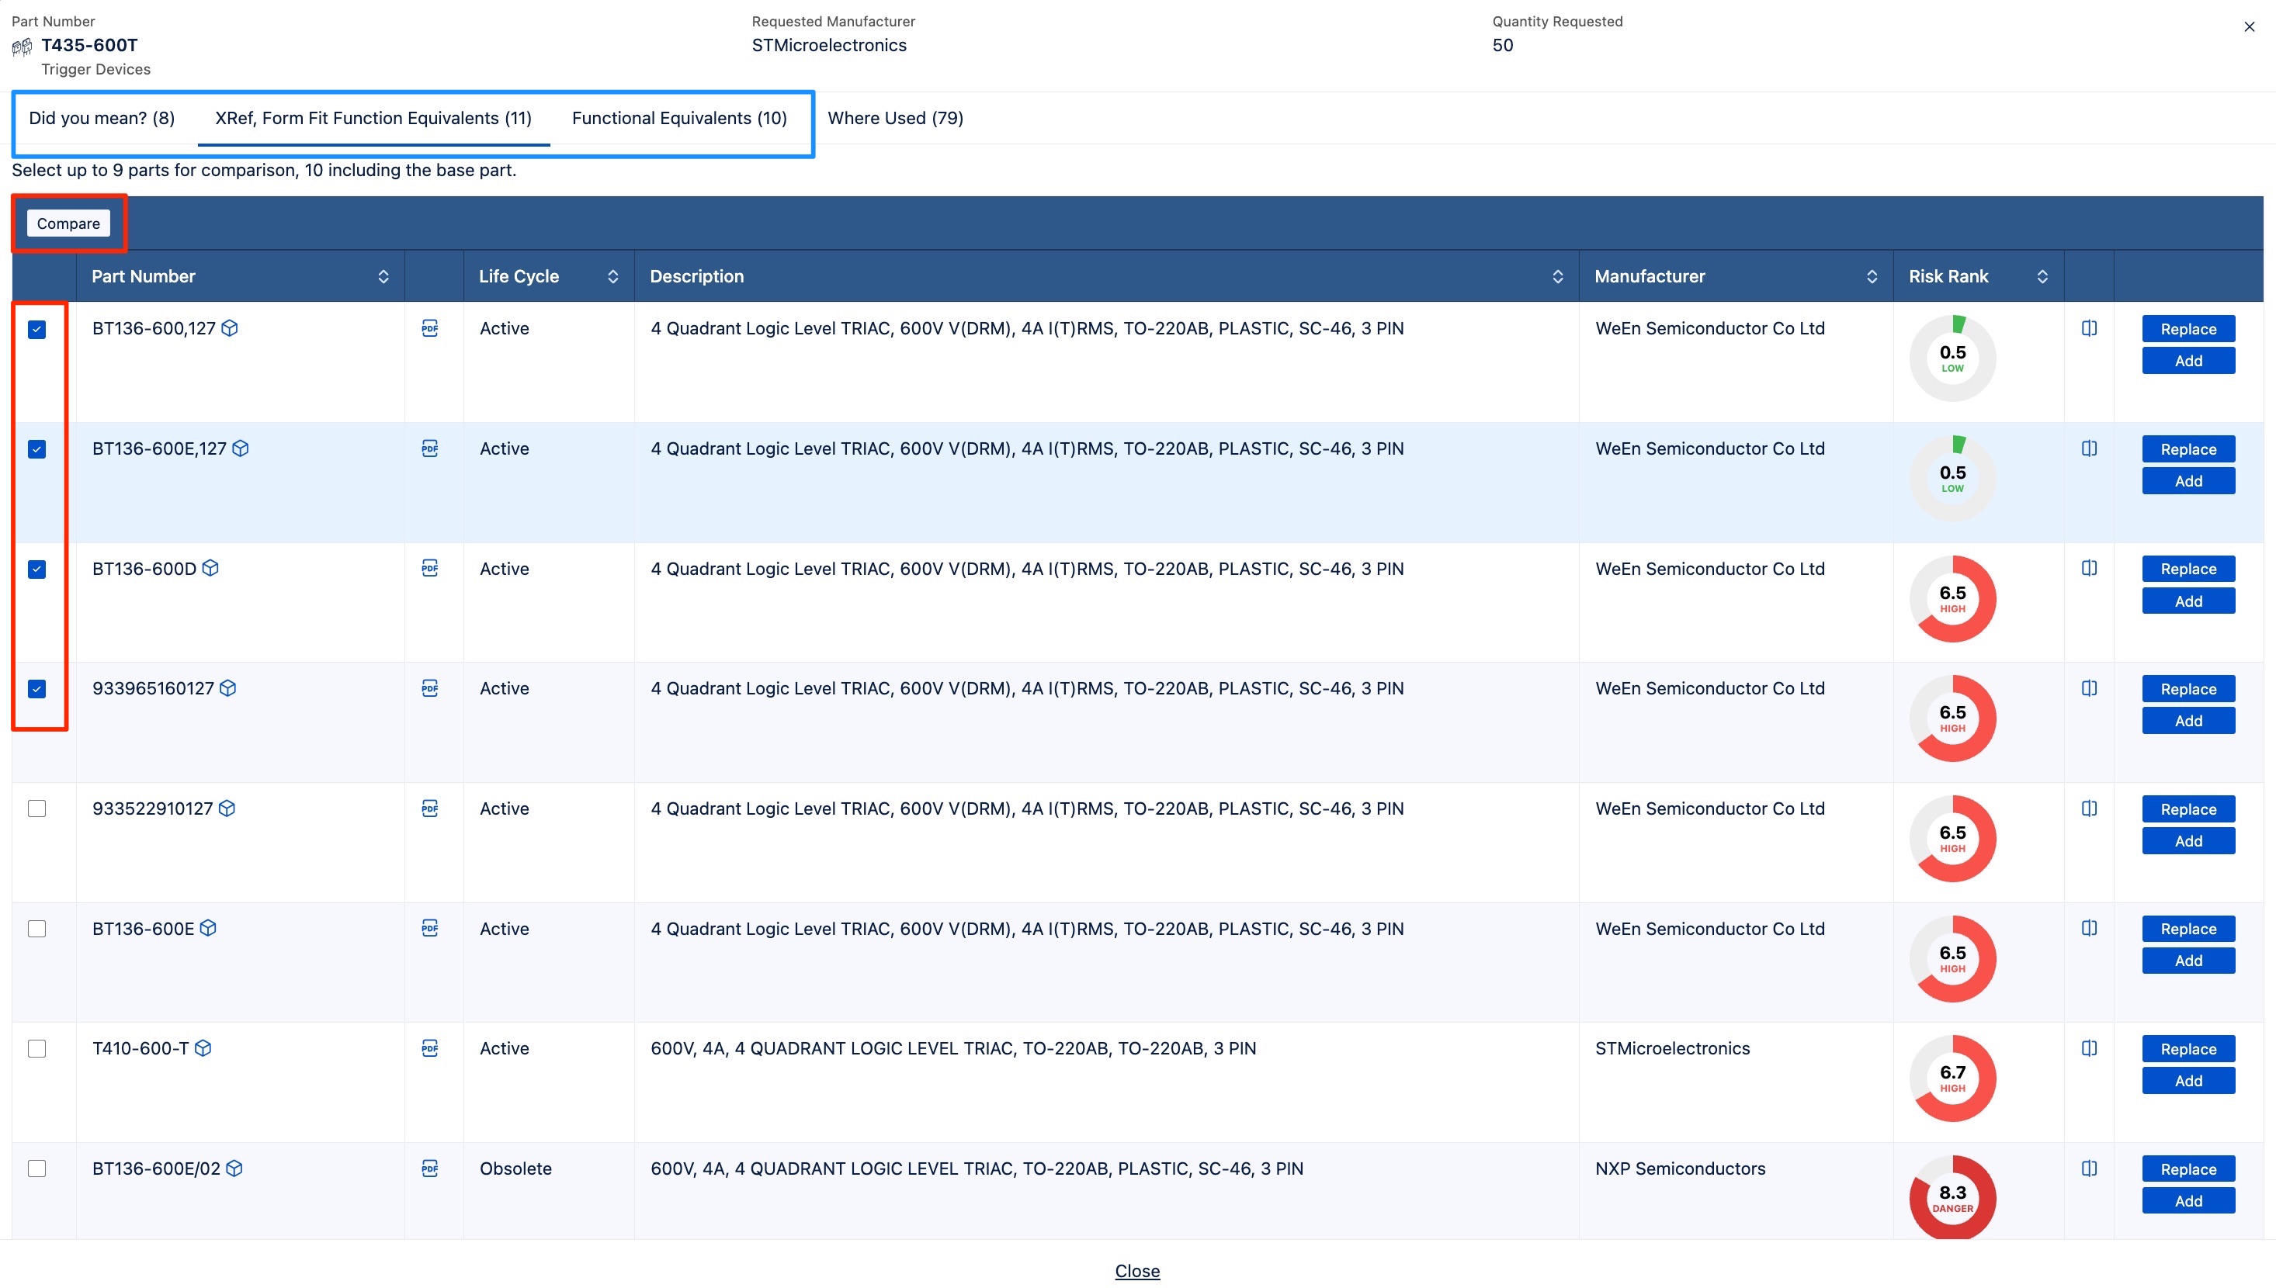The height and width of the screenshot is (1288, 2276).
Task: Check the T410-600-T checkbox
Action: (x=37, y=1048)
